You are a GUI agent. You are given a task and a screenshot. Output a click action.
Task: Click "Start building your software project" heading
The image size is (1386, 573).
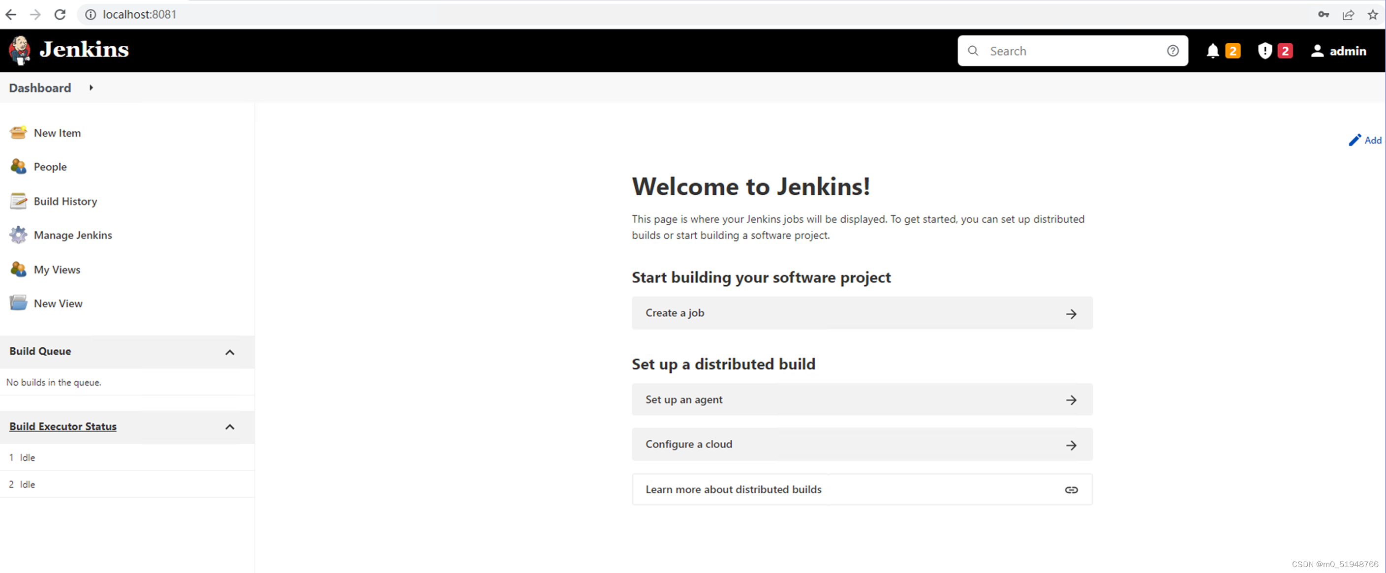[761, 277]
